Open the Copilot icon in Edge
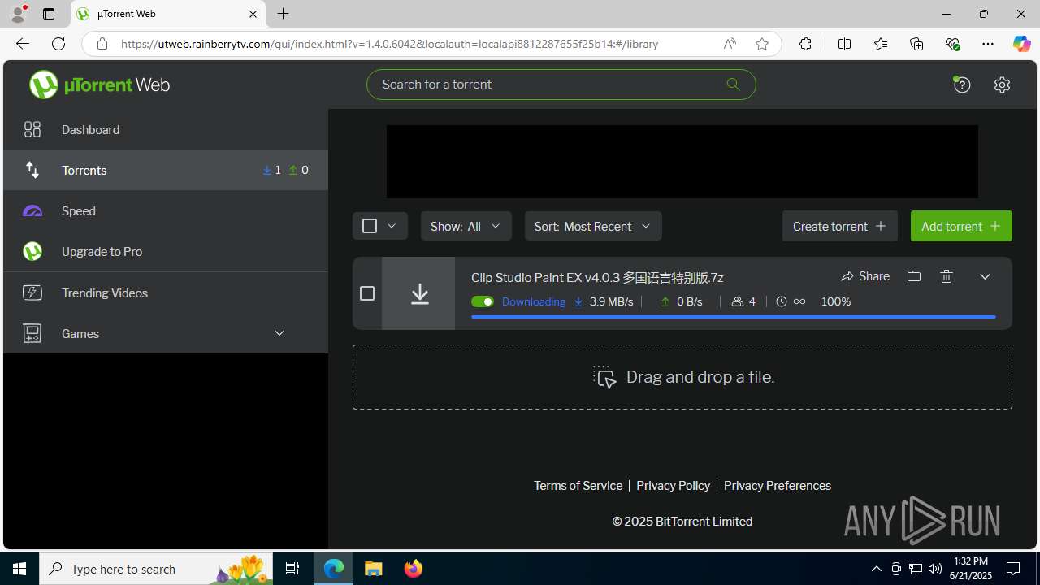The height and width of the screenshot is (585, 1040). [x=1021, y=44]
